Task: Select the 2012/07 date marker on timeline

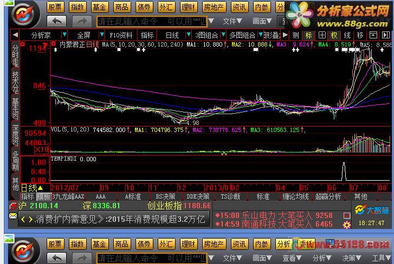Action: [65, 188]
